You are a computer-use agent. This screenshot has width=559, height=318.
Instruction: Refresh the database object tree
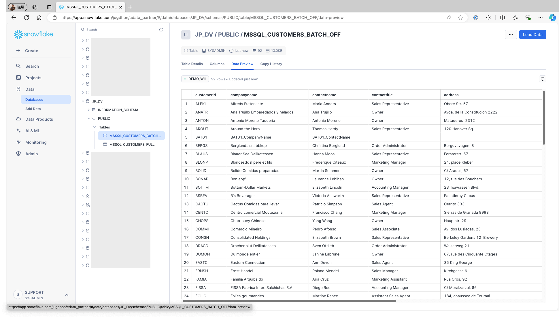(161, 30)
